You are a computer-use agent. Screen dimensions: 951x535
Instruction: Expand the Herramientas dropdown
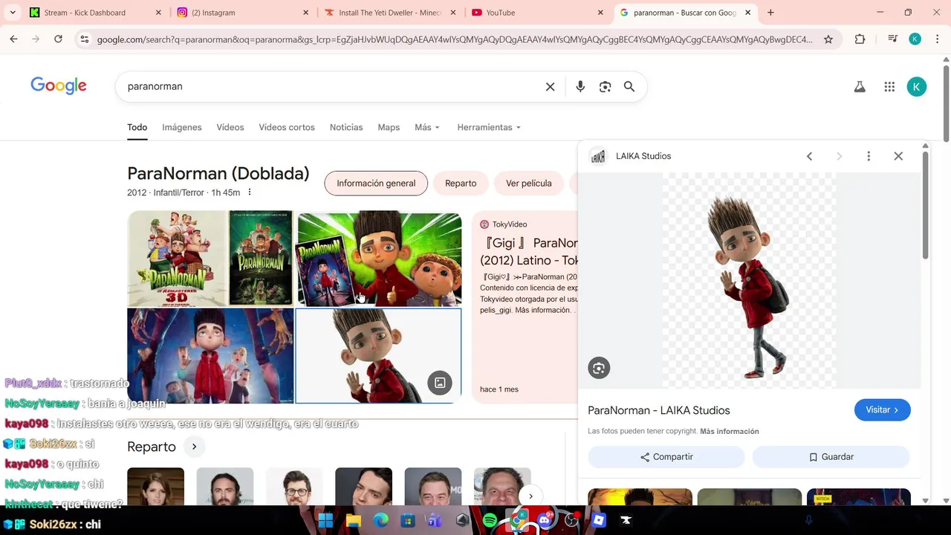click(489, 127)
